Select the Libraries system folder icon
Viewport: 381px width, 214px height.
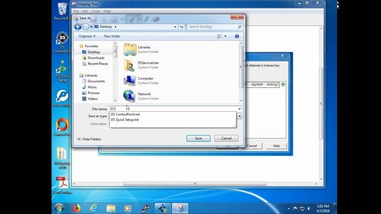point(130,49)
